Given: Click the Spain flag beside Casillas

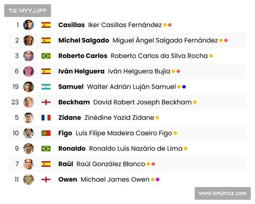Looking at the screenshot, I should point(46,25).
